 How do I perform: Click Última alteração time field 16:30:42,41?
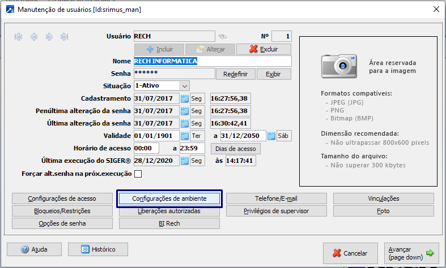231,123
